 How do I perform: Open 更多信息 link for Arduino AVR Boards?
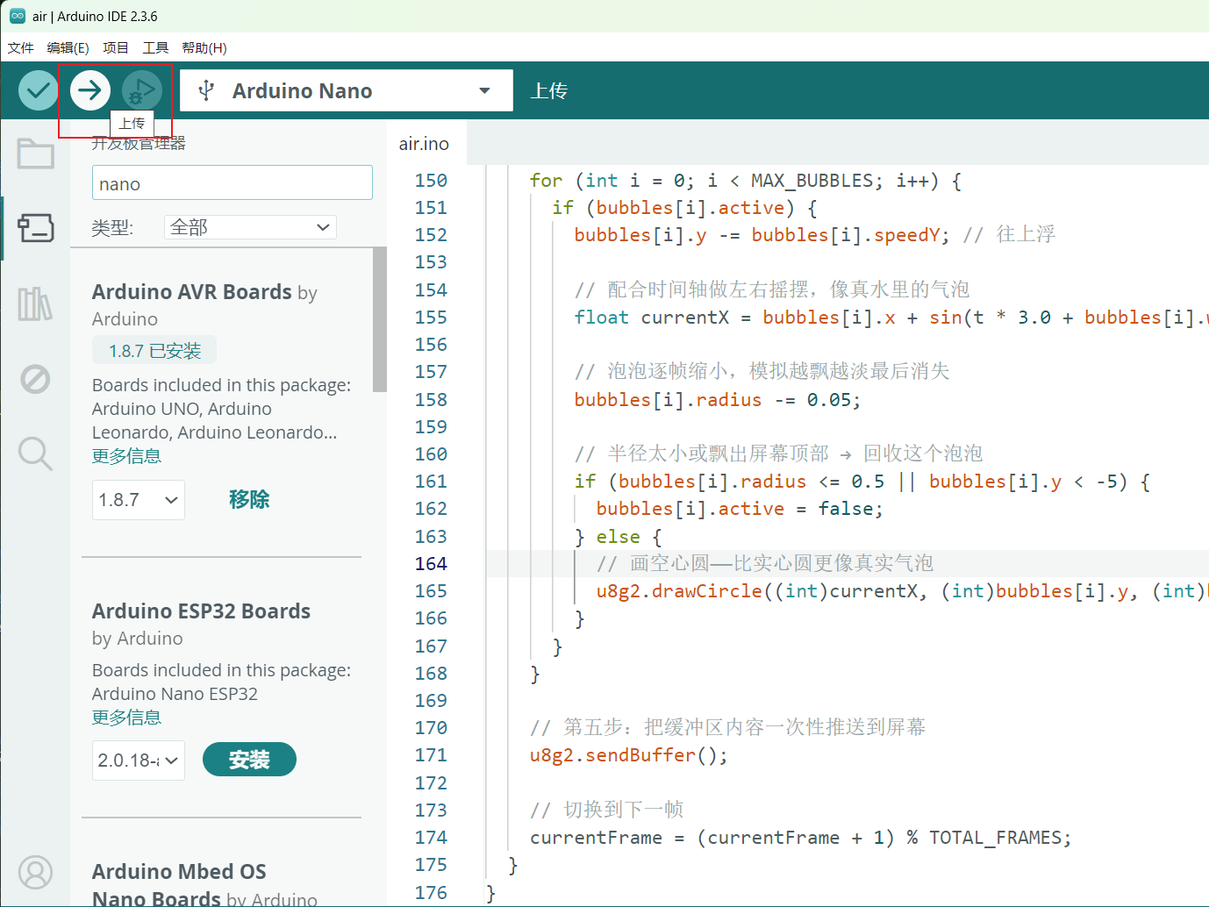126,456
